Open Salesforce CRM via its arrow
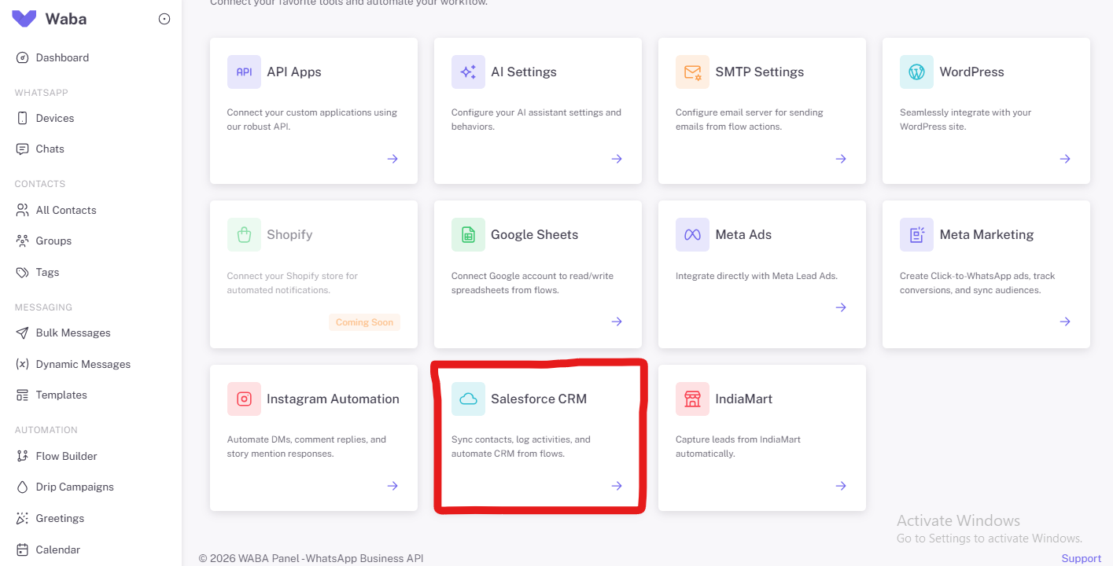This screenshot has width=1113, height=566. 617,486
